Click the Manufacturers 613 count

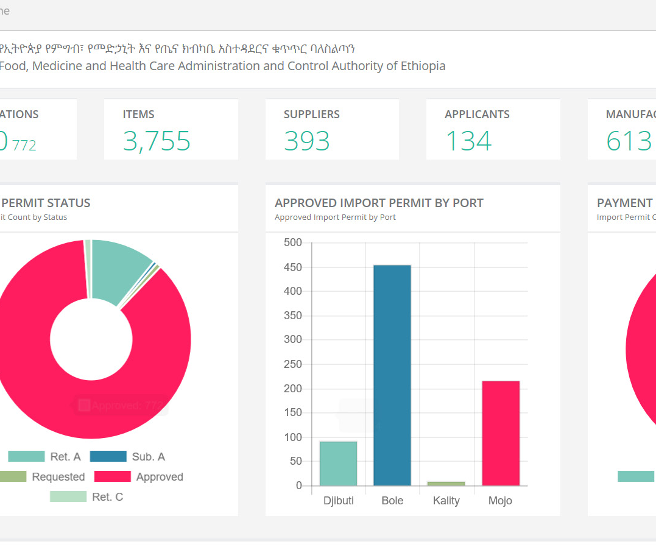[x=629, y=141]
